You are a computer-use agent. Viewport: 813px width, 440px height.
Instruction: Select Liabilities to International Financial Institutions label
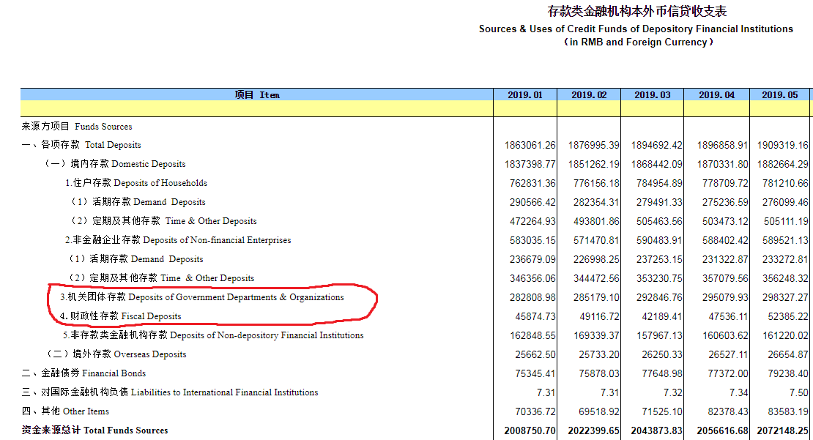(169, 392)
